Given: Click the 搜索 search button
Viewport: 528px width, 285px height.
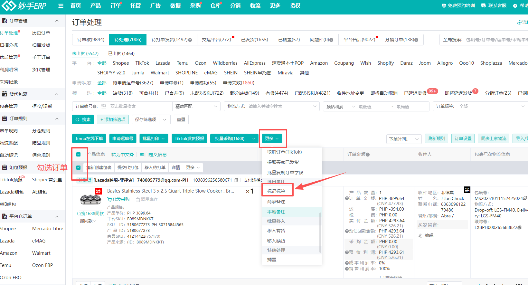Looking at the screenshot, I should 83,119.
